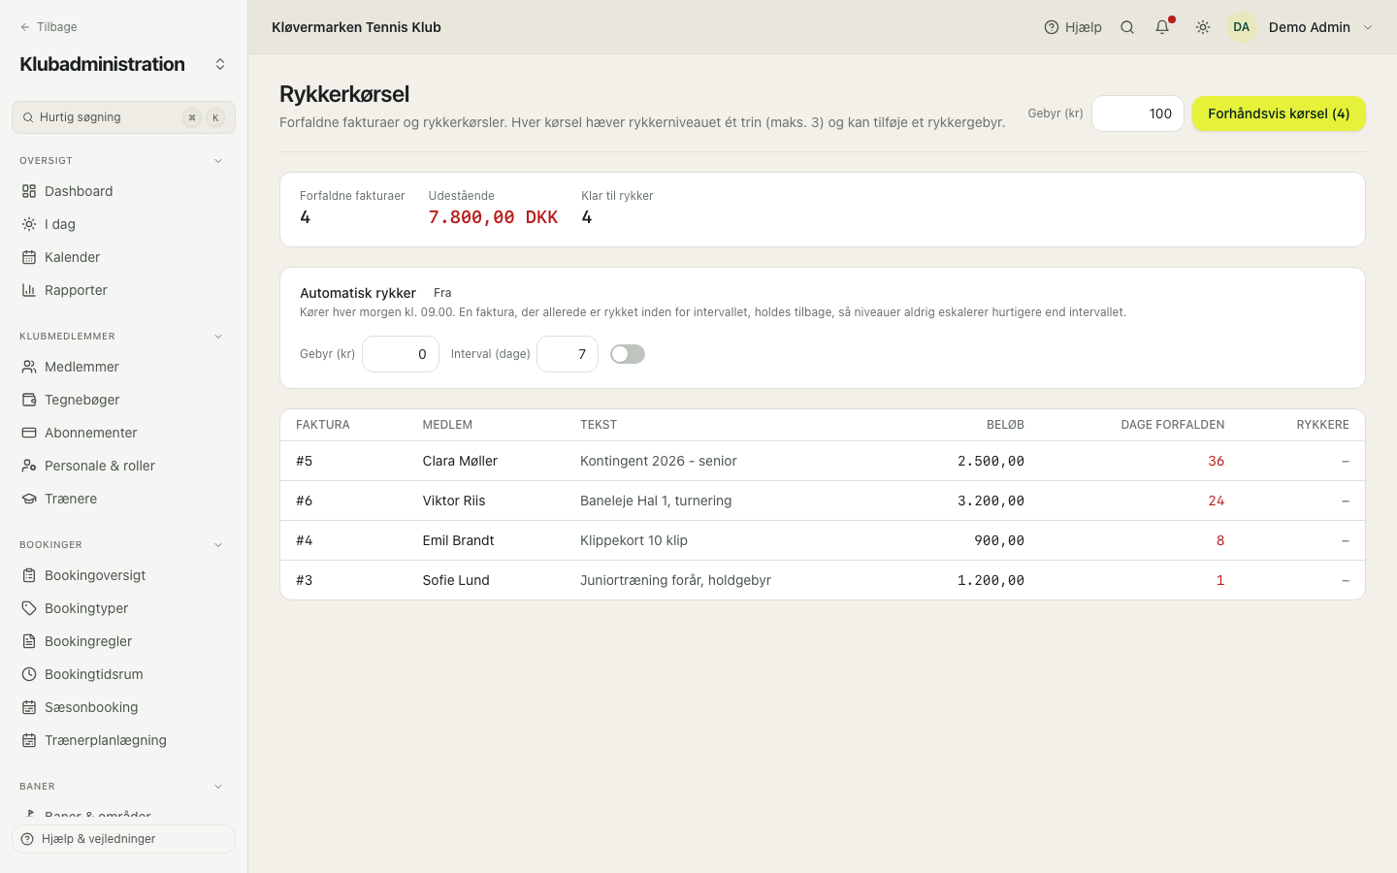Click the Interval (dage) input field

[568, 354]
